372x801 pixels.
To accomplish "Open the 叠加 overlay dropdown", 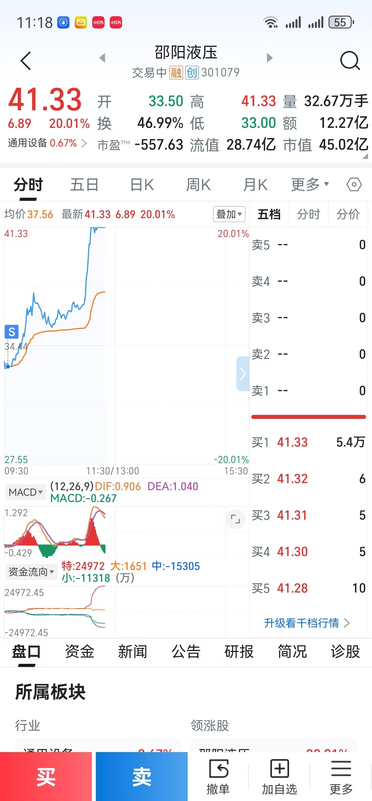I will point(229,214).
